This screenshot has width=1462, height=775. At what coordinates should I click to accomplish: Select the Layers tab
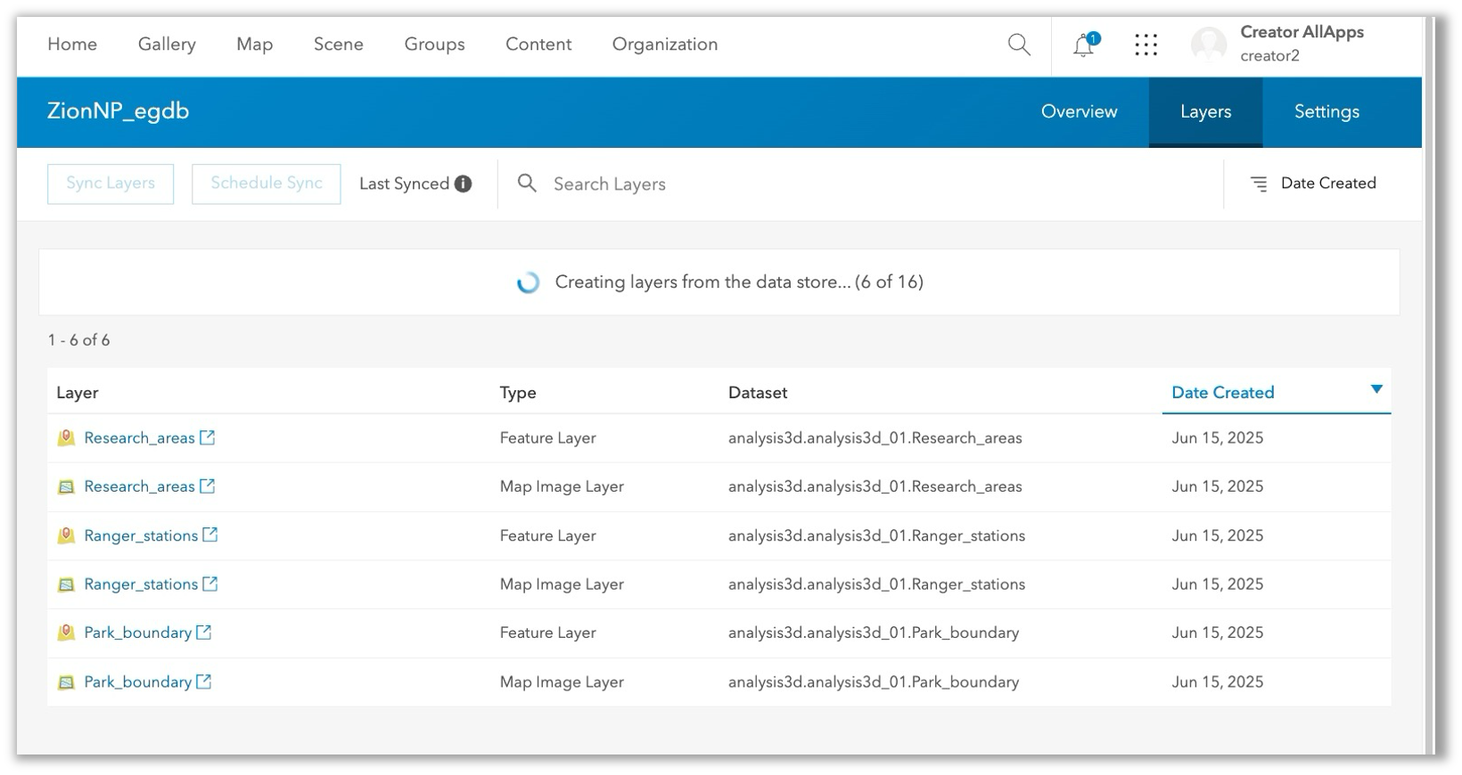[x=1205, y=112]
